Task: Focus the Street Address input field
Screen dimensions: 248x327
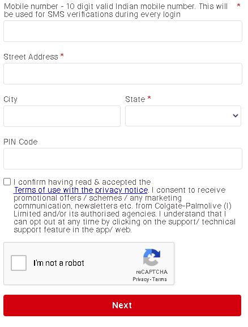Action: pos(123,74)
